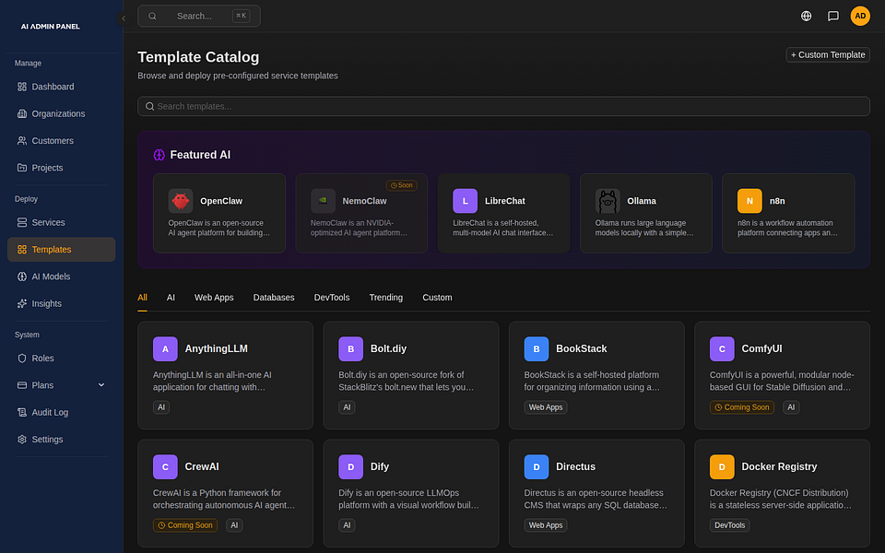Viewport: 885px width, 553px height.
Task: Switch to the Databases tab
Action: 274,298
